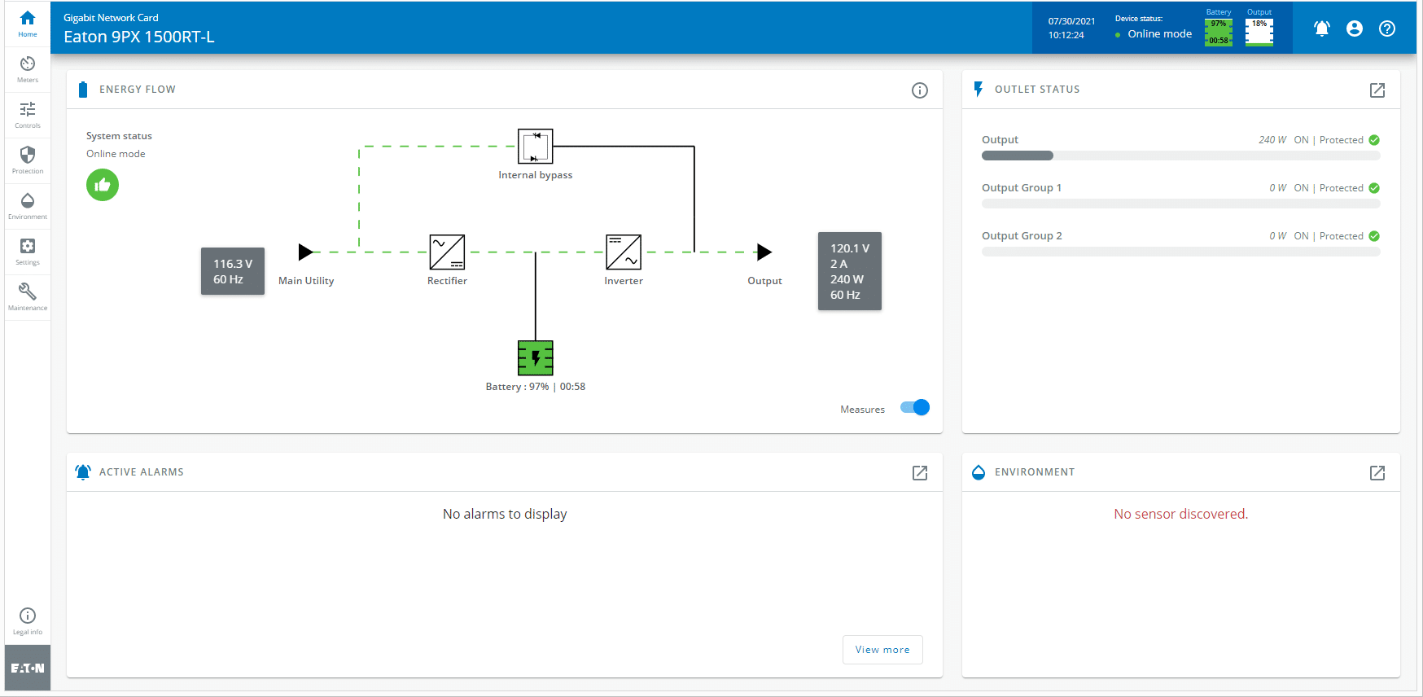The image size is (1423, 697).
Task: Click the Gigabit Network Card label
Action: click(x=111, y=18)
